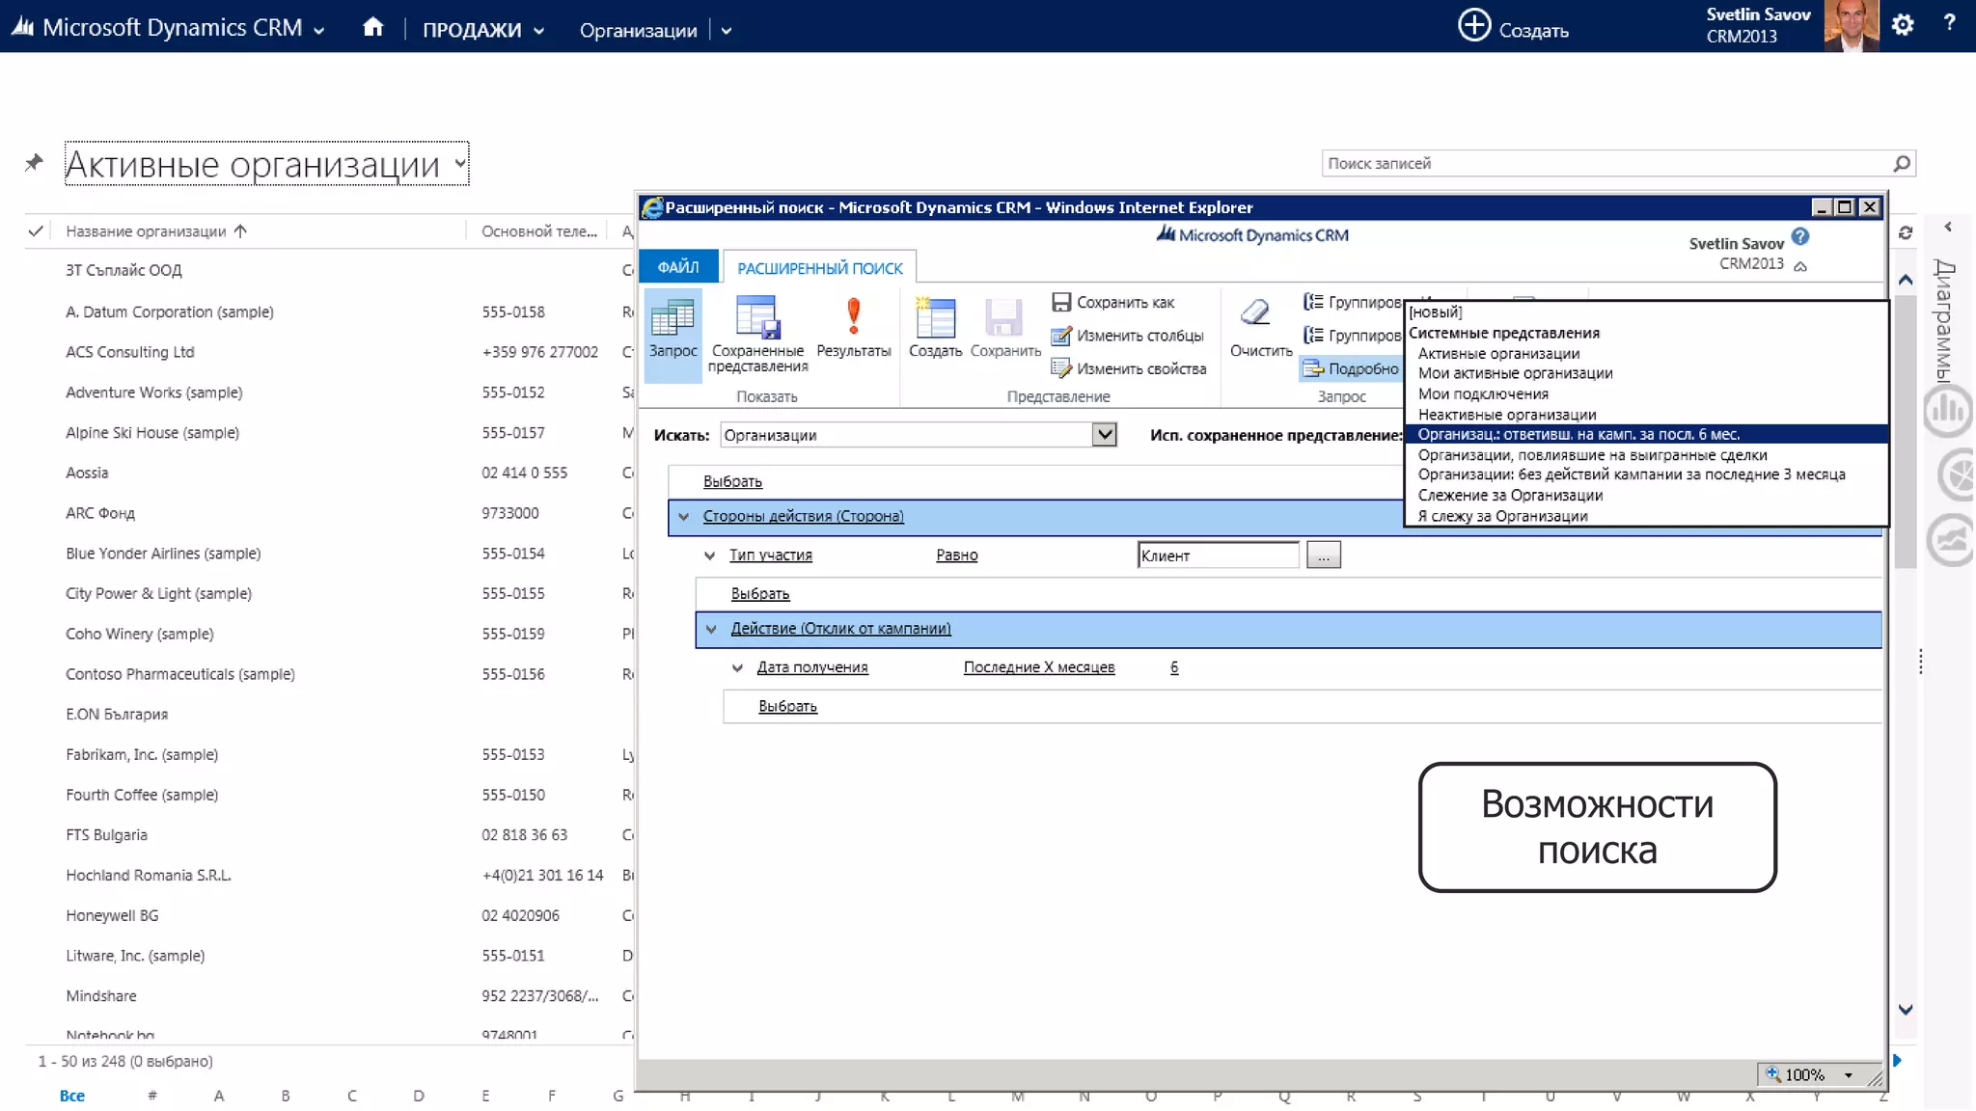The width and height of the screenshot is (1976, 1111).
Task: Toggle the Details (Подробно) button
Action: click(1352, 368)
